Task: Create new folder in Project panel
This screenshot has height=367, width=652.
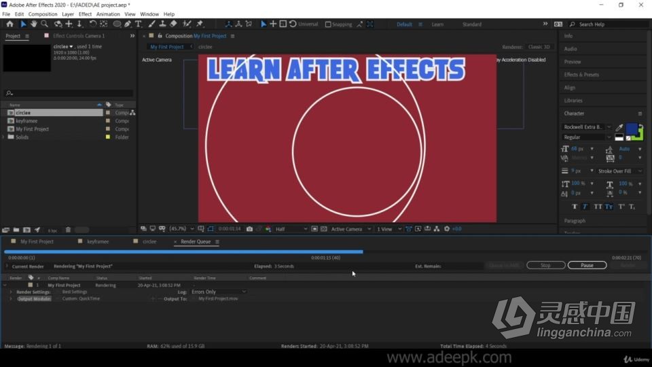Action: (x=16, y=230)
